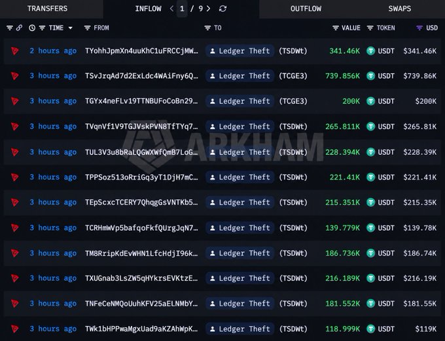
Task: Click USDT token icon on 186.736K row
Action: tap(370, 253)
